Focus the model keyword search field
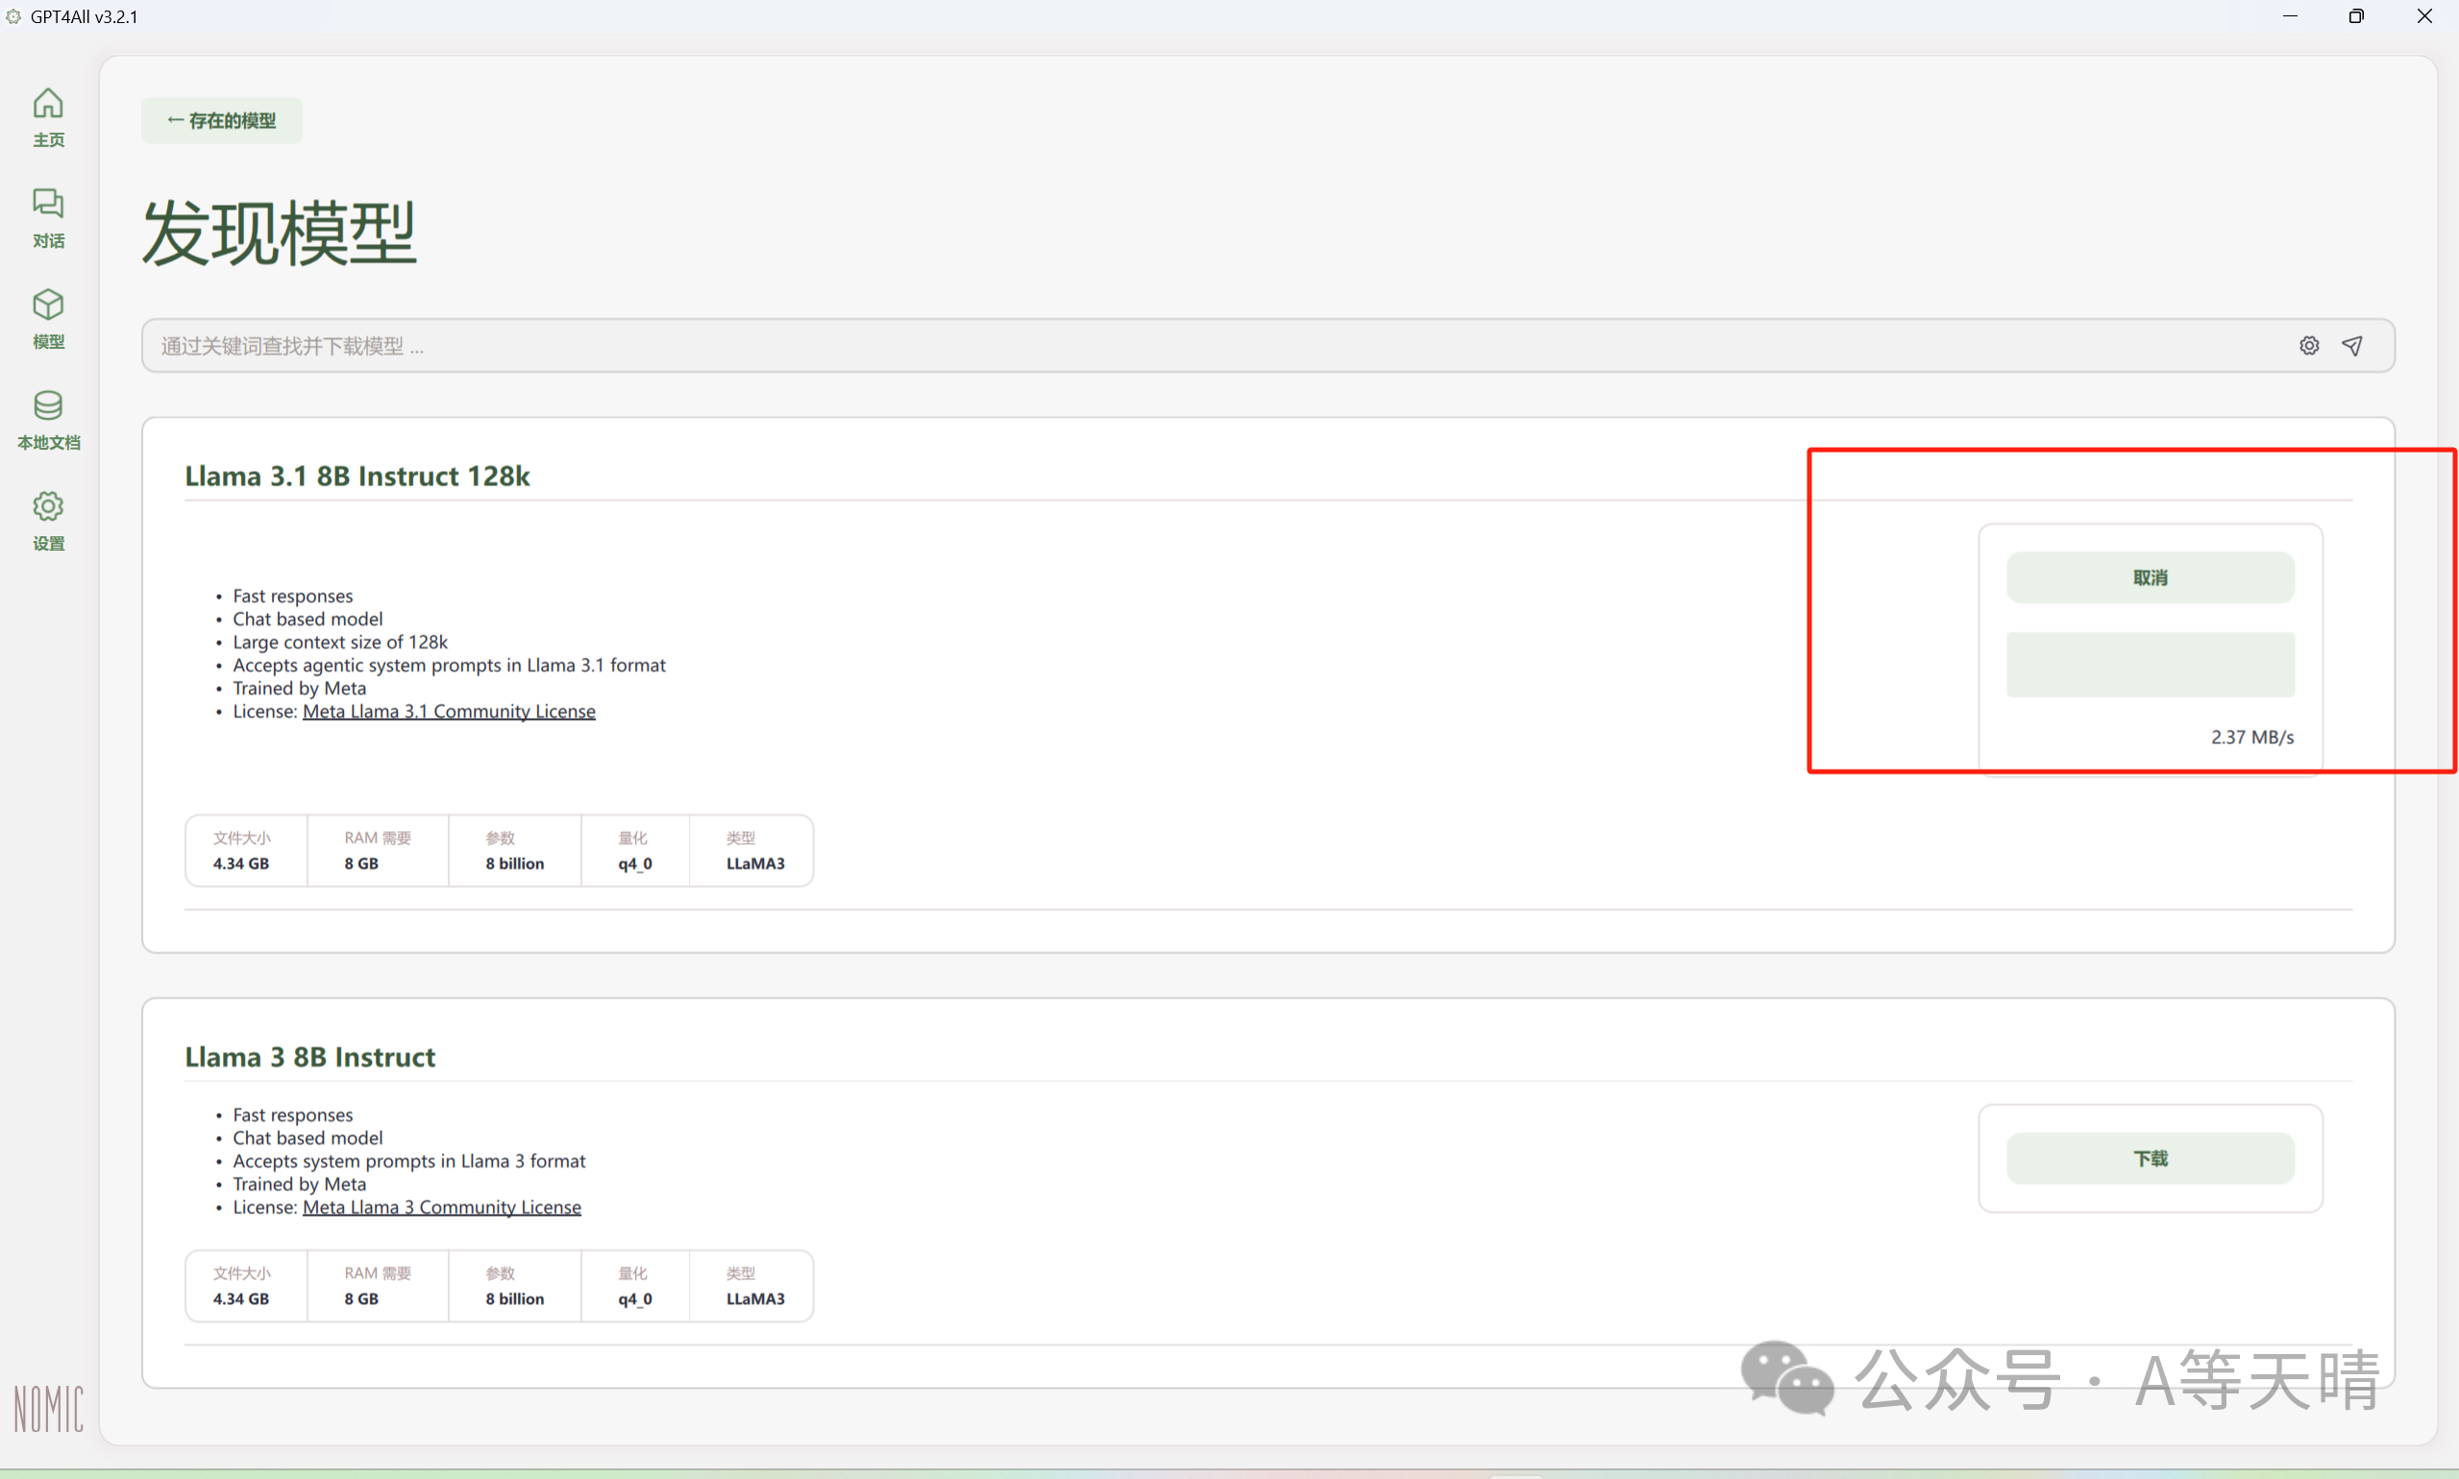Screen dimensions: 2459x1479 (1195, 346)
